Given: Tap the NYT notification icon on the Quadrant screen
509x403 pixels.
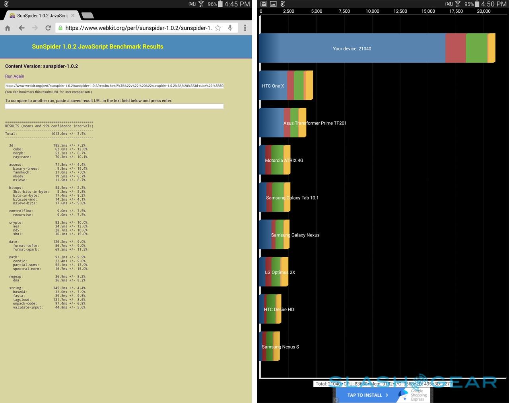Looking at the screenshot, I should (283, 4).
